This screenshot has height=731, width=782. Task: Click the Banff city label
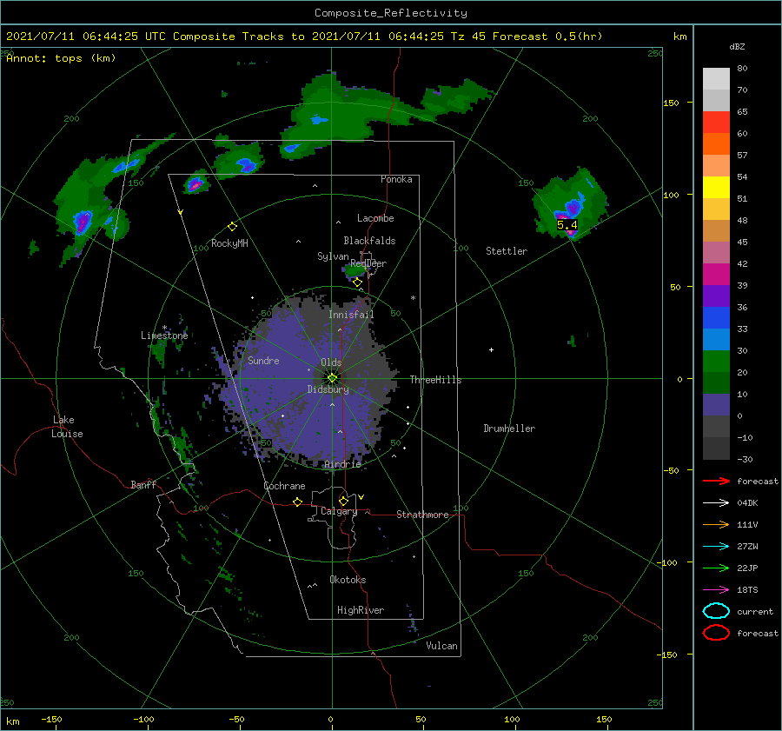click(x=143, y=484)
